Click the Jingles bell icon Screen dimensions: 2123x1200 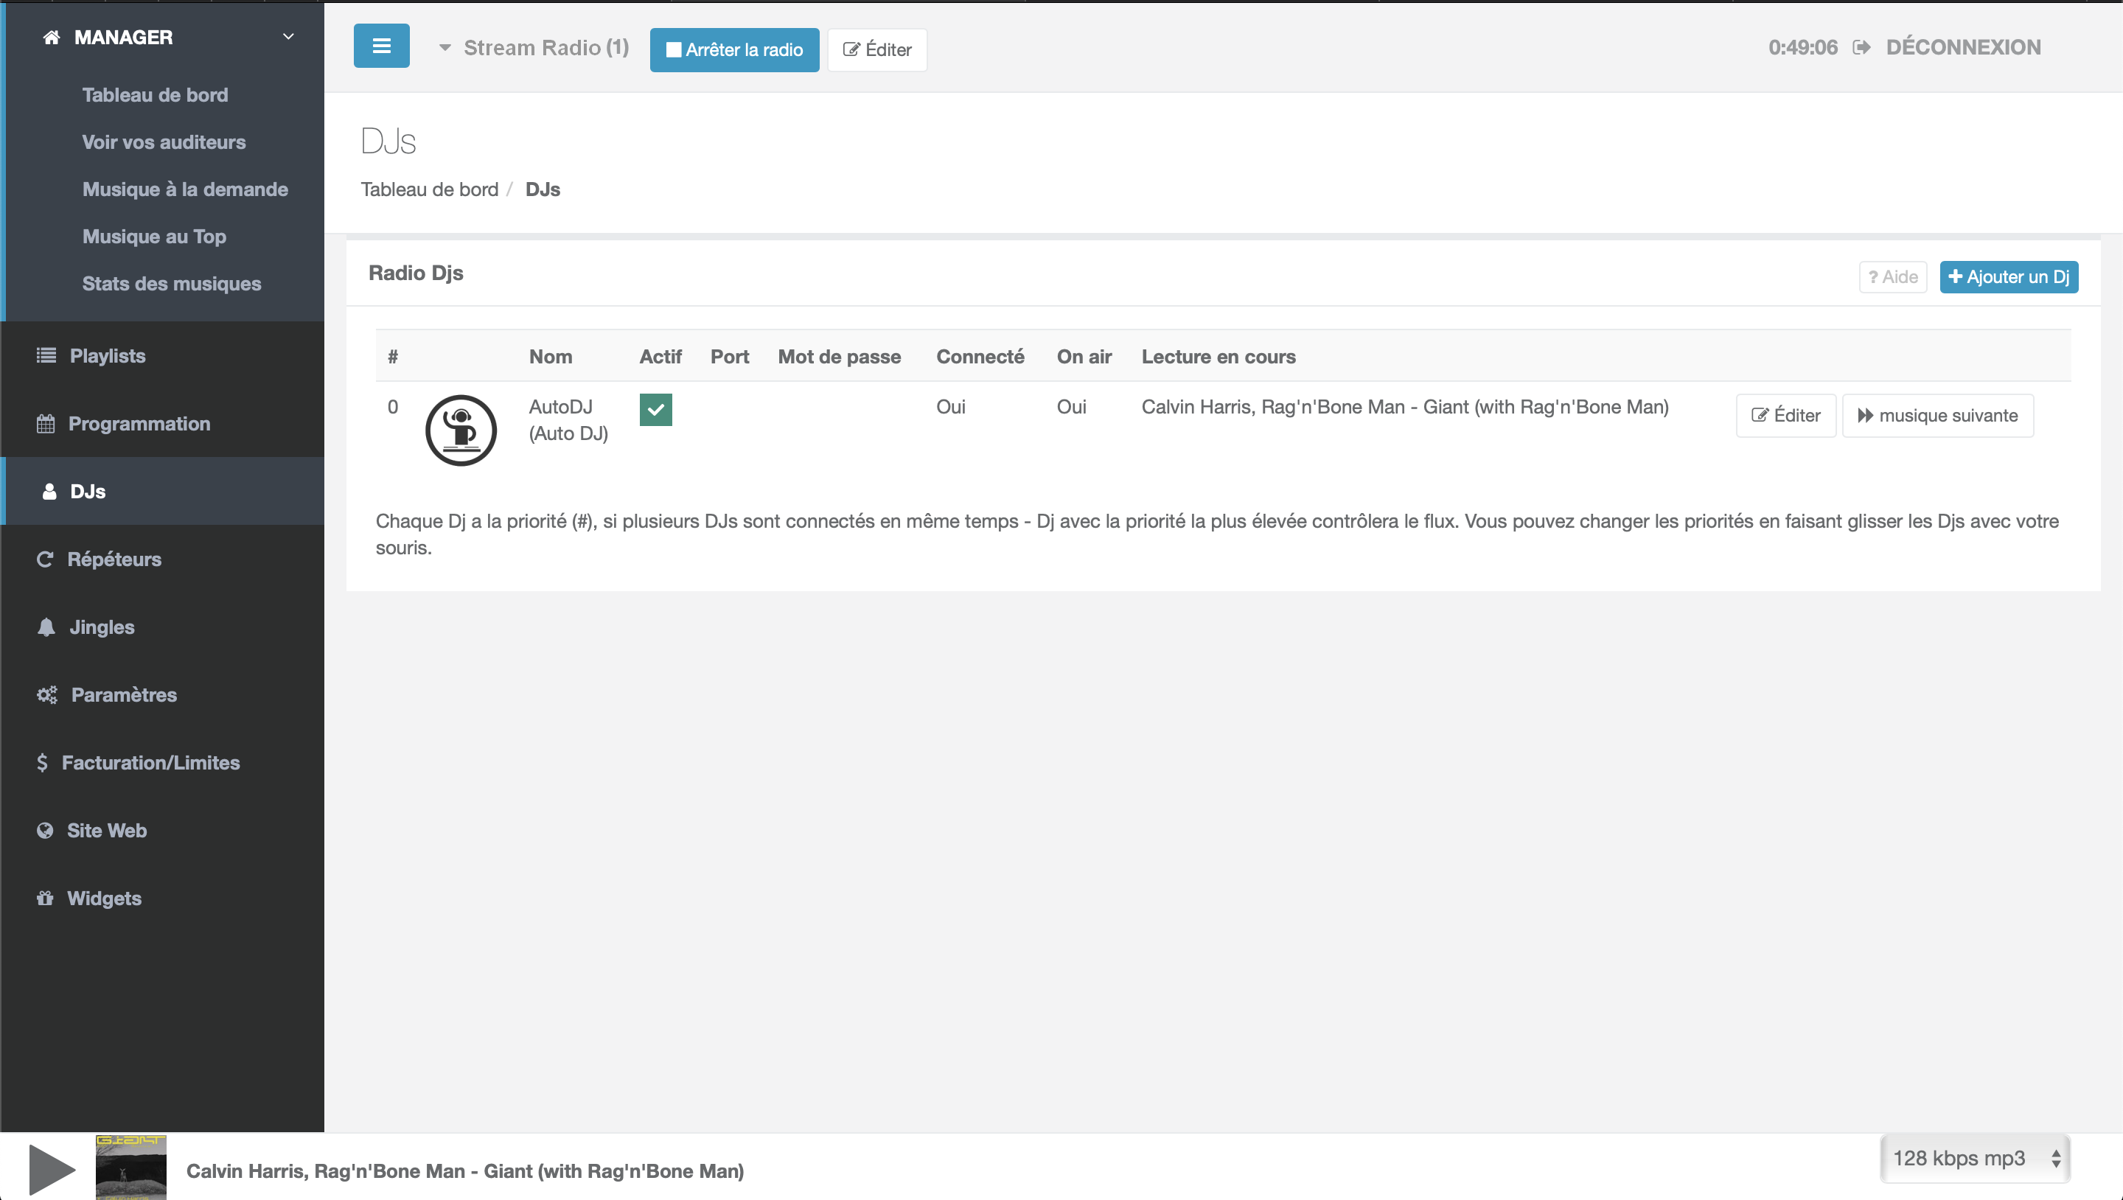coord(46,627)
